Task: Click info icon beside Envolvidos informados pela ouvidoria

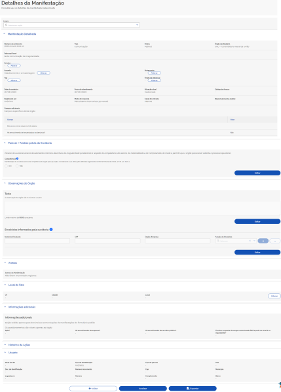Action: 51,230
